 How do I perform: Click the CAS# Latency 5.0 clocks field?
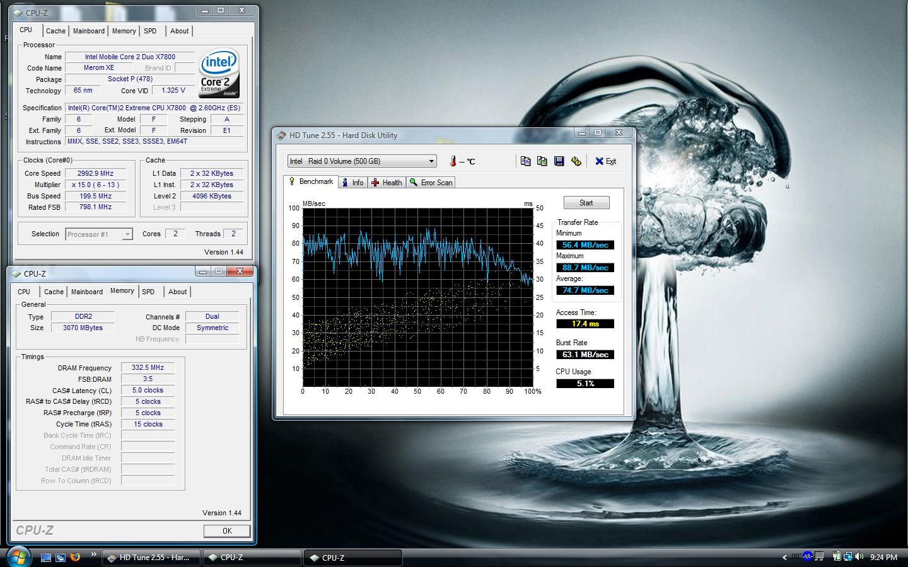click(x=148, y=390)
